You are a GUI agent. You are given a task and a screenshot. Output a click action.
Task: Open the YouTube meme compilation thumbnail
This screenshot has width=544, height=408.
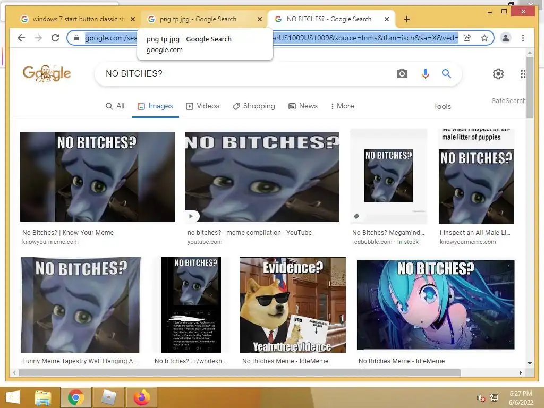pyautogui.click(x=262, y=176)
